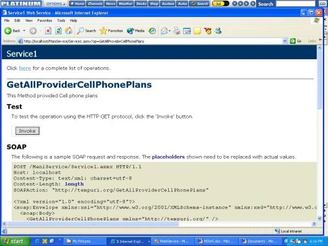Click News on the Platinum bar

click(x=110, y=3)
